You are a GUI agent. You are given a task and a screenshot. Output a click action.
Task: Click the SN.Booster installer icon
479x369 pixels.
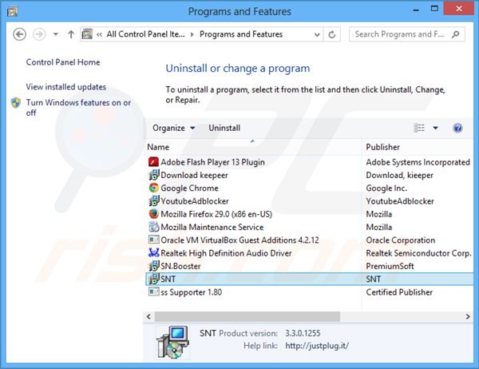(153, 266)
